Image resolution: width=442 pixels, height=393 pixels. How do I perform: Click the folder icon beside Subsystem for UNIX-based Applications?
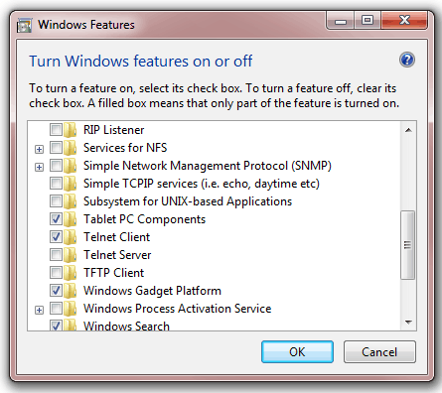71,201
